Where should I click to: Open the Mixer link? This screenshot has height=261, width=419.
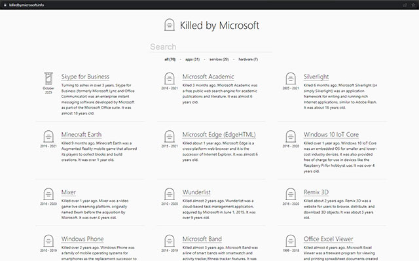(x=69, y=192)
